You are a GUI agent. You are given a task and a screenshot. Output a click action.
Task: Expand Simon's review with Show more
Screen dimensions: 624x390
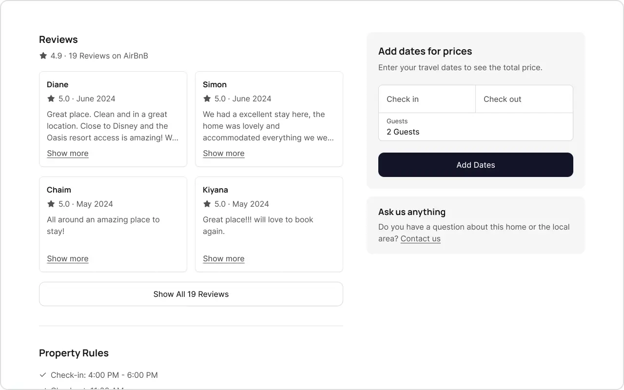click(224, 153)
